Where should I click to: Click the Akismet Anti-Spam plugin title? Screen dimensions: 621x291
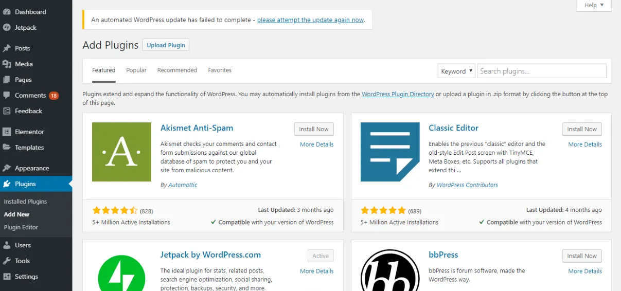(x=197, y=128)
